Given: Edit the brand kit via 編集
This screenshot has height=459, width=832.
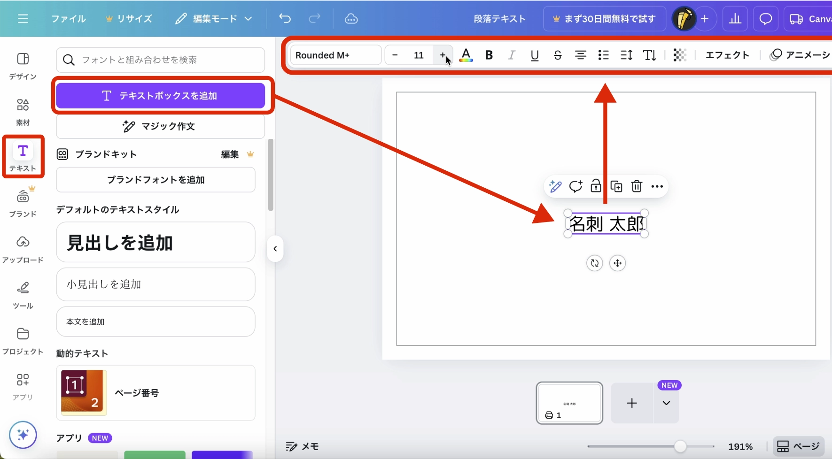Looking at the screenshot, I should pyautogui.click(x=230, y=154).
